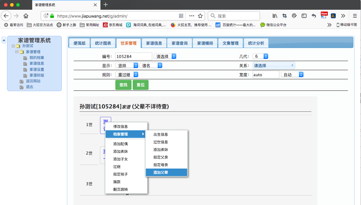Click the undo arrow toolbar icon
This screenshot has height=205, width=361.
pos(314,16)
